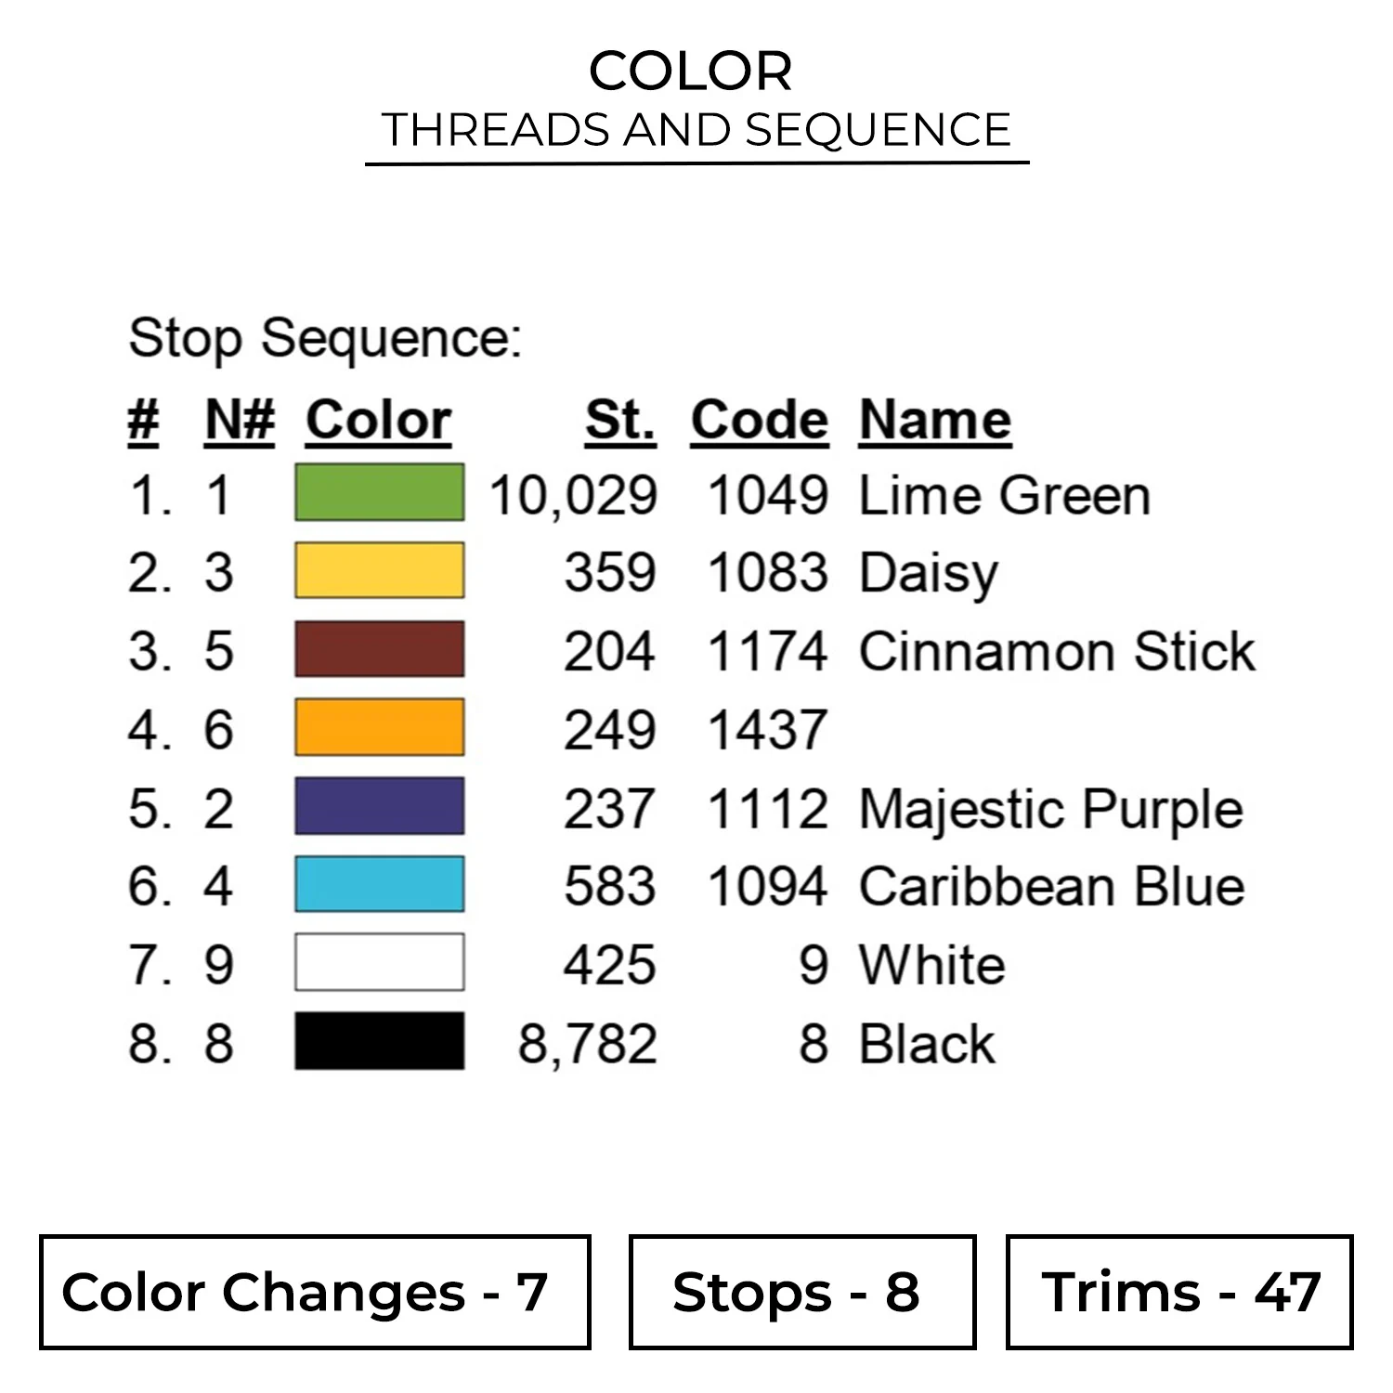Select the Lime Green thread name
The height and width of the screenshot is (1393, 1393).
click(x=1004, y=495)
